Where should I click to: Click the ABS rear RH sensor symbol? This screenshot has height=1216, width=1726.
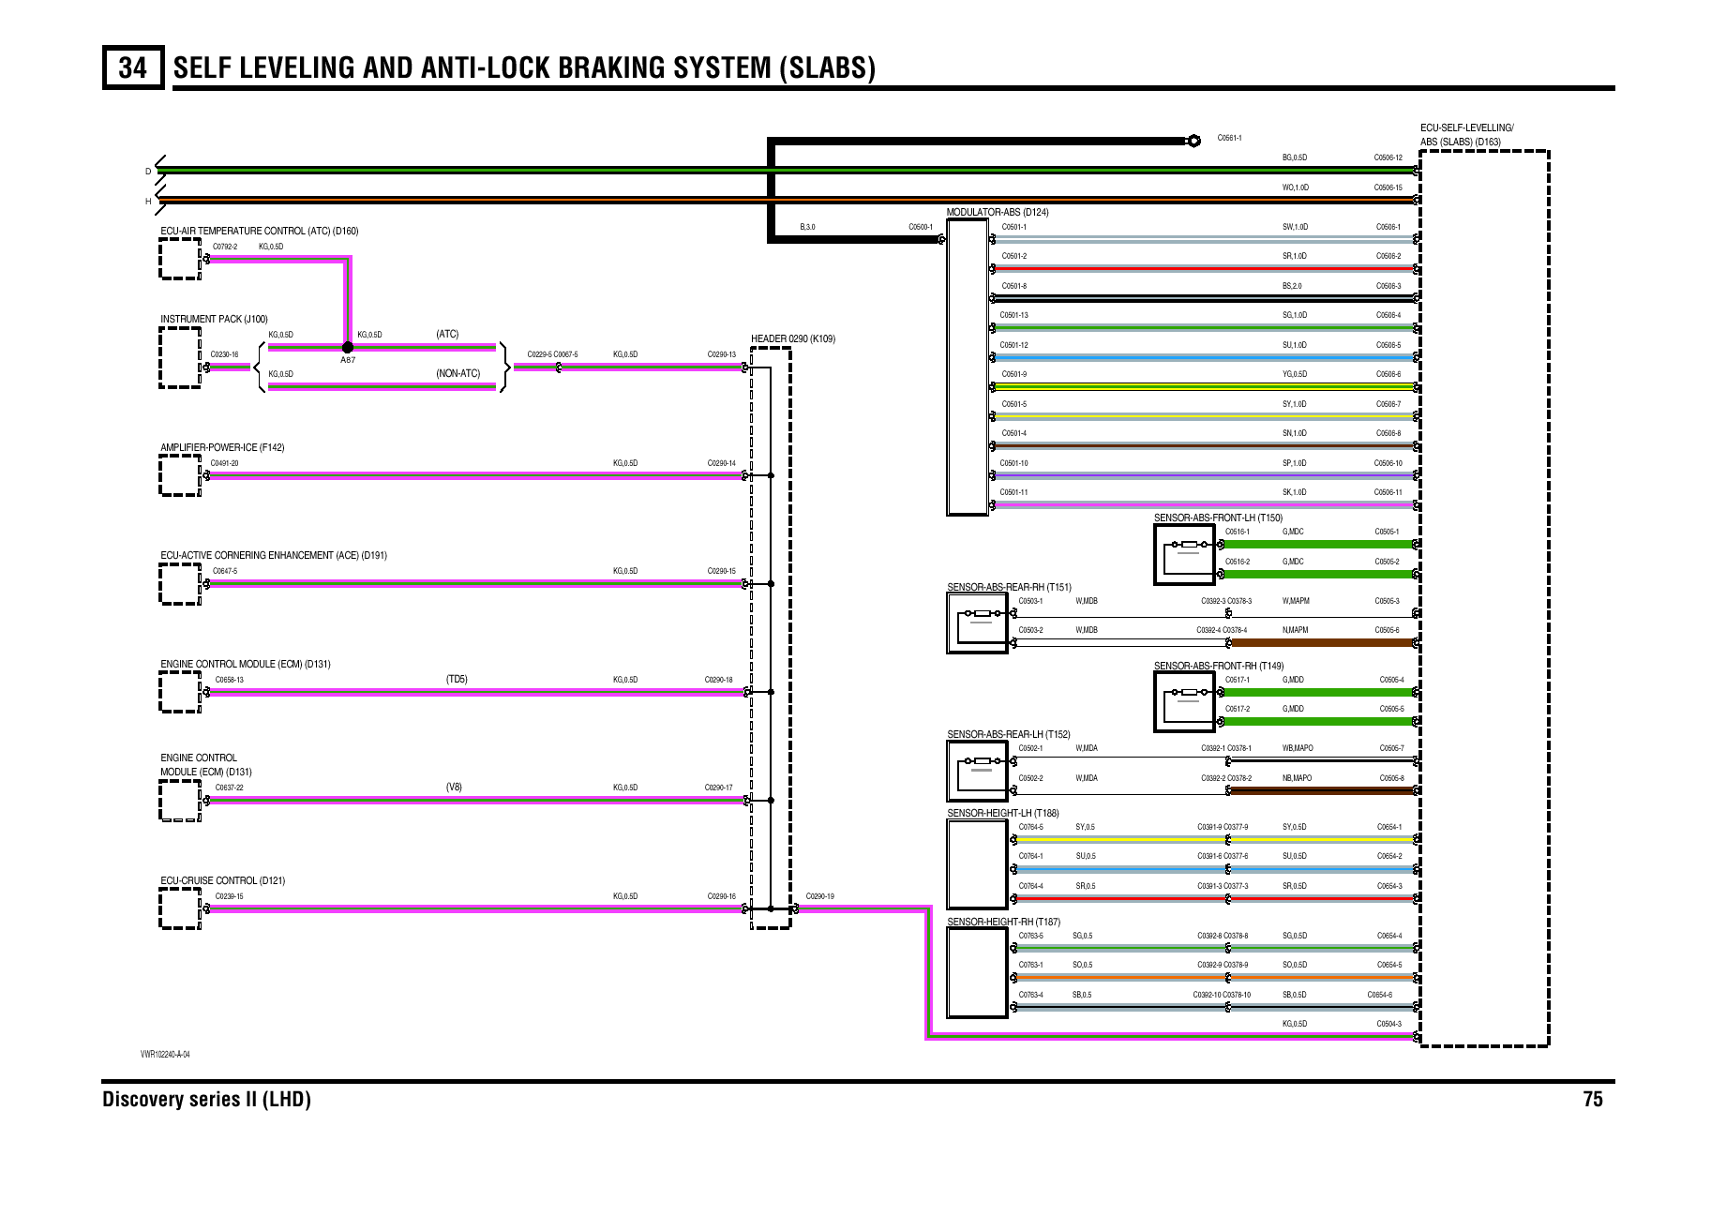[x=977, y=623]
